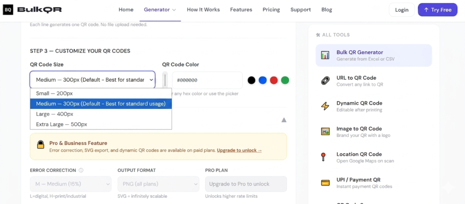Screen dimensions: 465x204
Task: Expand the Generator nav menu
Action: (160, 10)
